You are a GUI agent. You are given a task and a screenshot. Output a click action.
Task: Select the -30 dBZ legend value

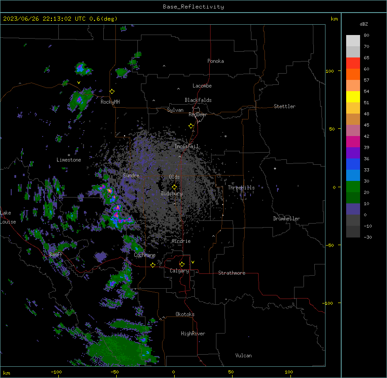pyautogui.click(x=368, y=237)
